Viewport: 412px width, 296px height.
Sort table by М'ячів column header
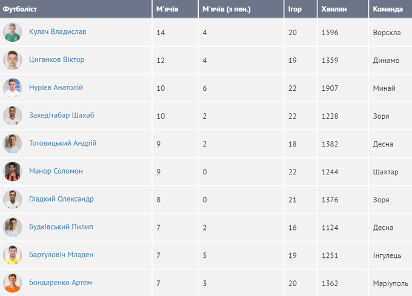click(167, 9)
